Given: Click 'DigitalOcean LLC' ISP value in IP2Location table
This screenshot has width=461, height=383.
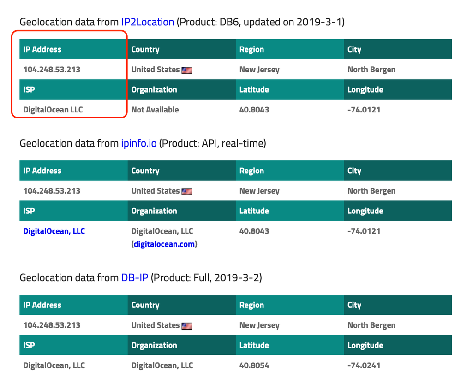Looking at the screenshot, I should click(53, 110).
